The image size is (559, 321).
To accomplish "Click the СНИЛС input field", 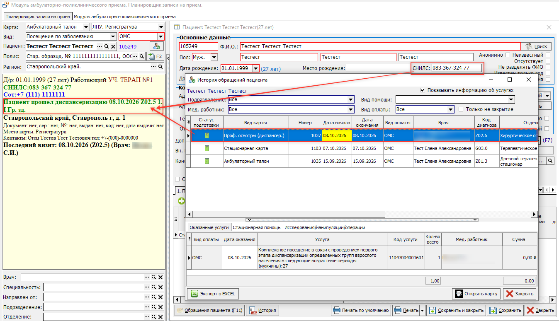I will tap(457, 68).
